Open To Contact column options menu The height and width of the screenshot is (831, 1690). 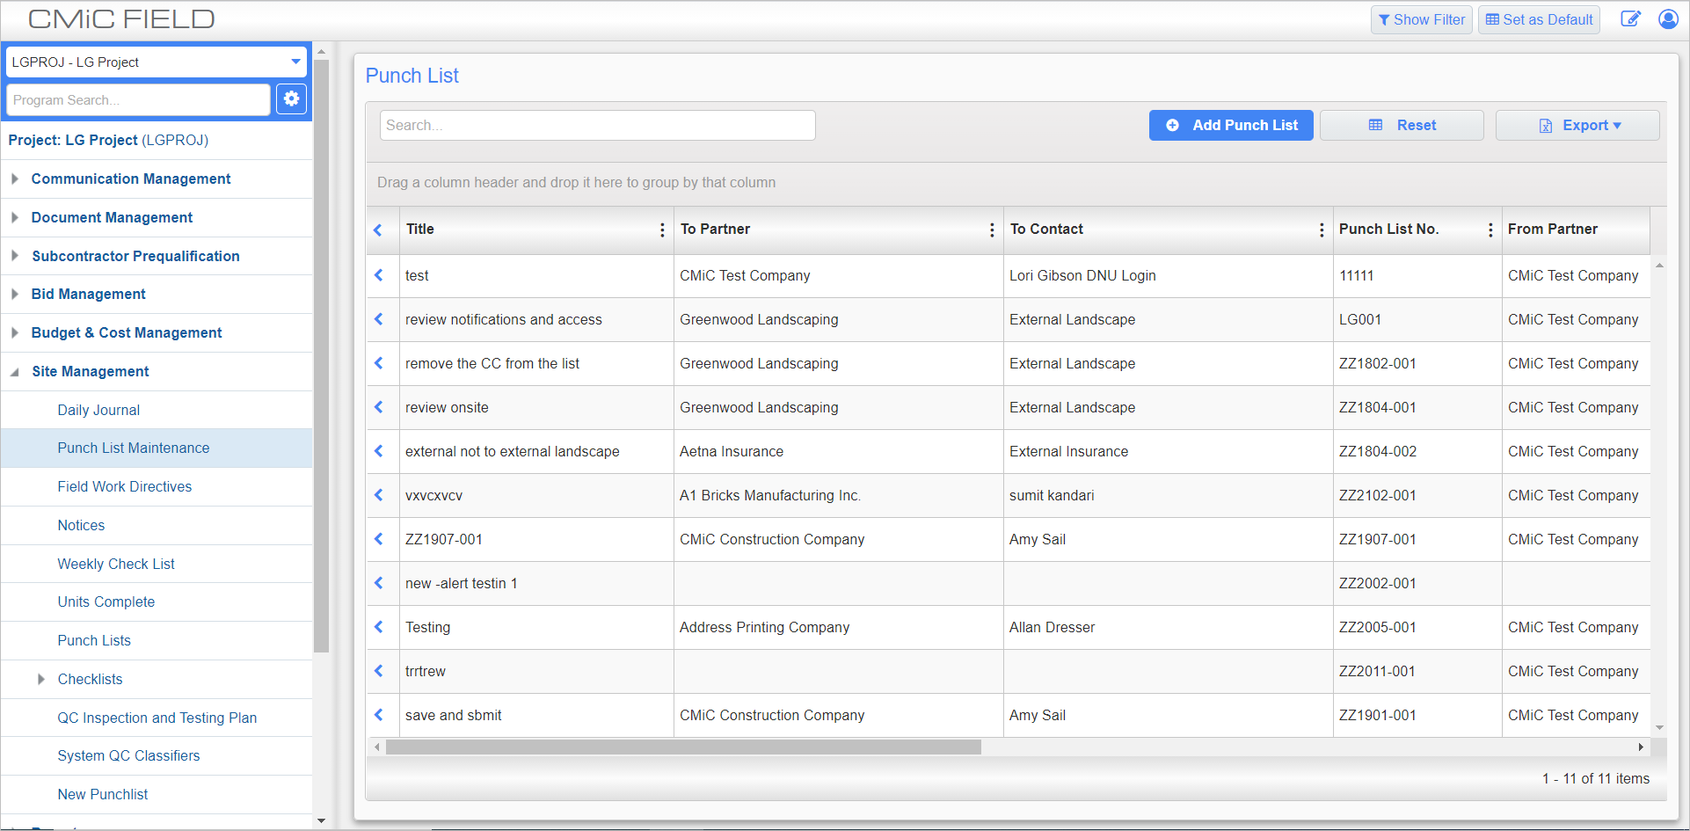pos(1322,230)
